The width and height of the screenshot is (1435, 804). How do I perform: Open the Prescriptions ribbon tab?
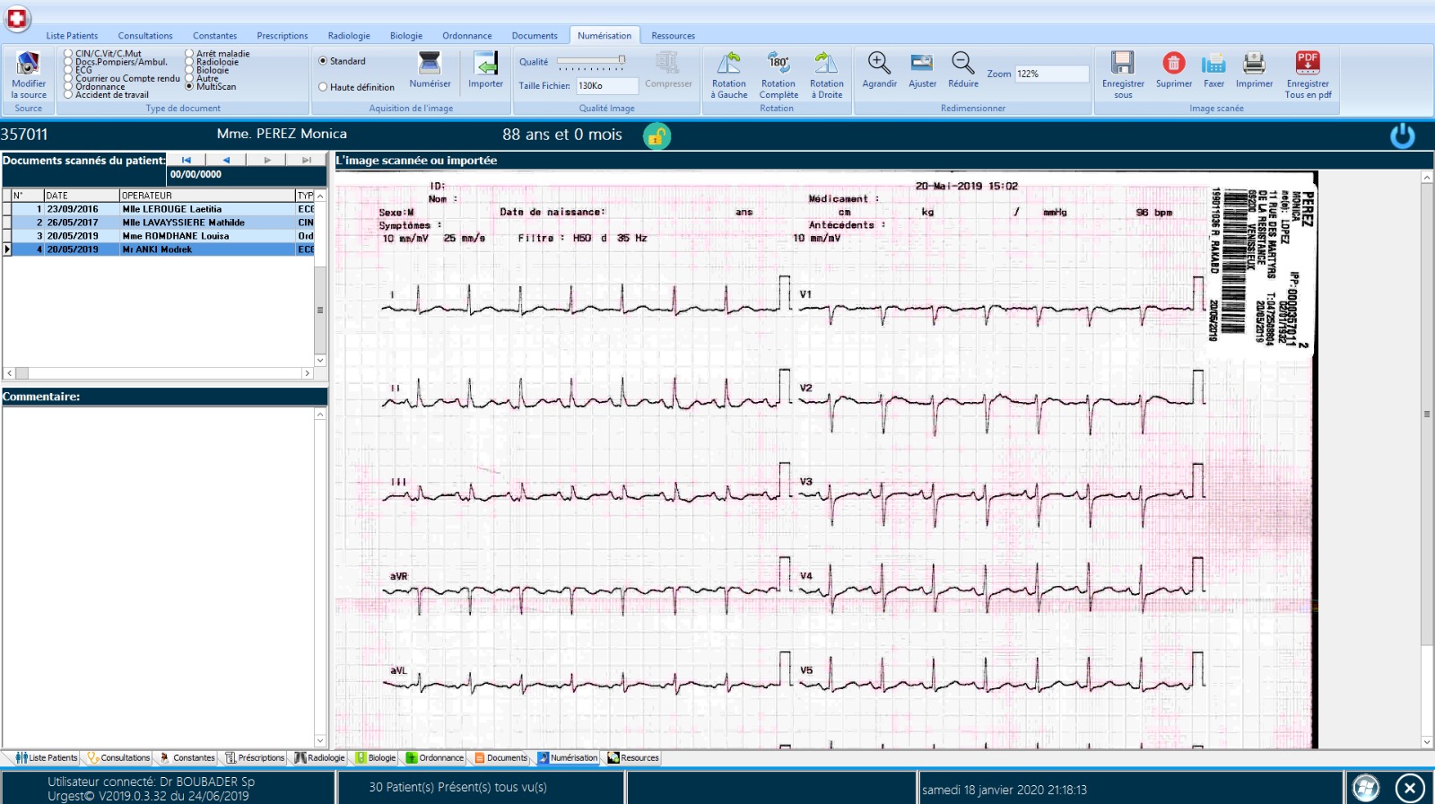(283, 36)
